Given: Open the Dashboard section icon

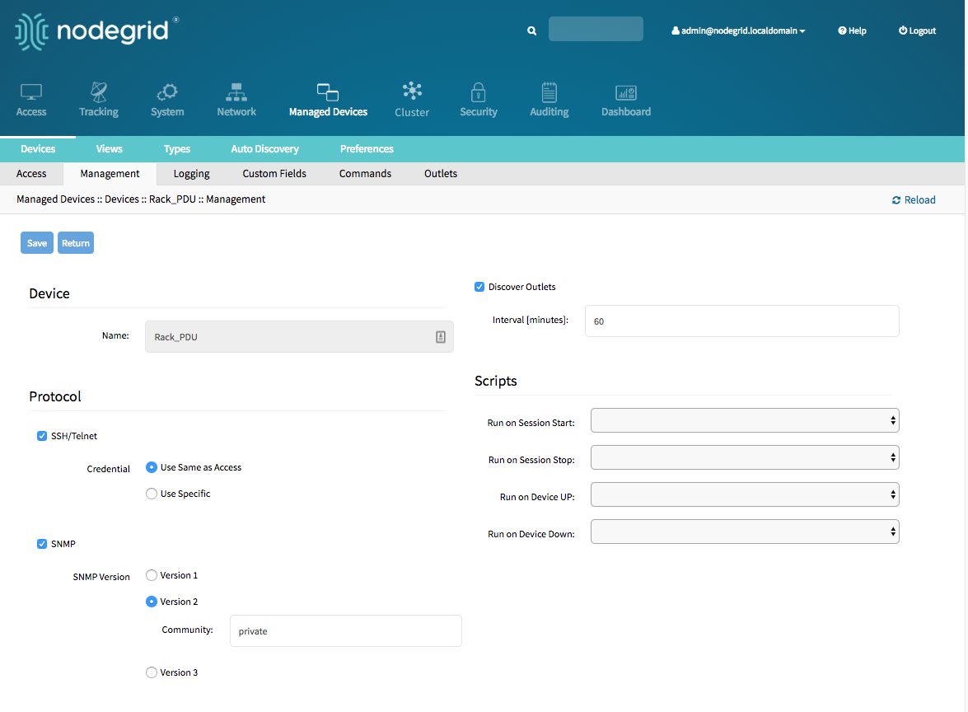Looking at the screenshot, I should tap(626, 92).
